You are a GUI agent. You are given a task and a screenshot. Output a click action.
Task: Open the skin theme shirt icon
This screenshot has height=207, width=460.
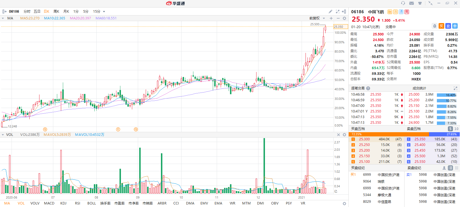(420, 3)
